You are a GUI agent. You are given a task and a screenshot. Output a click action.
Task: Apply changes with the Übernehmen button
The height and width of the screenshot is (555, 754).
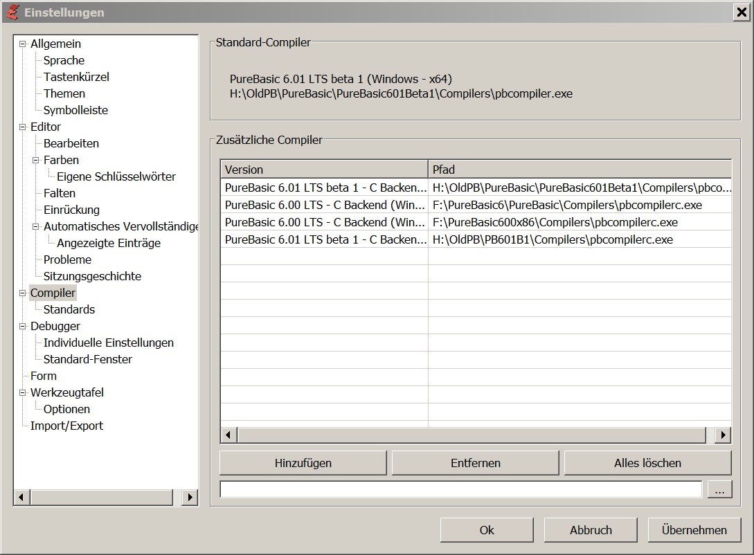point(694,530)
